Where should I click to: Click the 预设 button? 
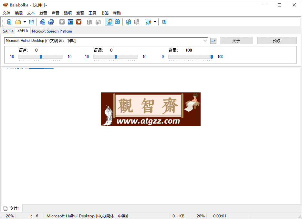tap(276, 41)
